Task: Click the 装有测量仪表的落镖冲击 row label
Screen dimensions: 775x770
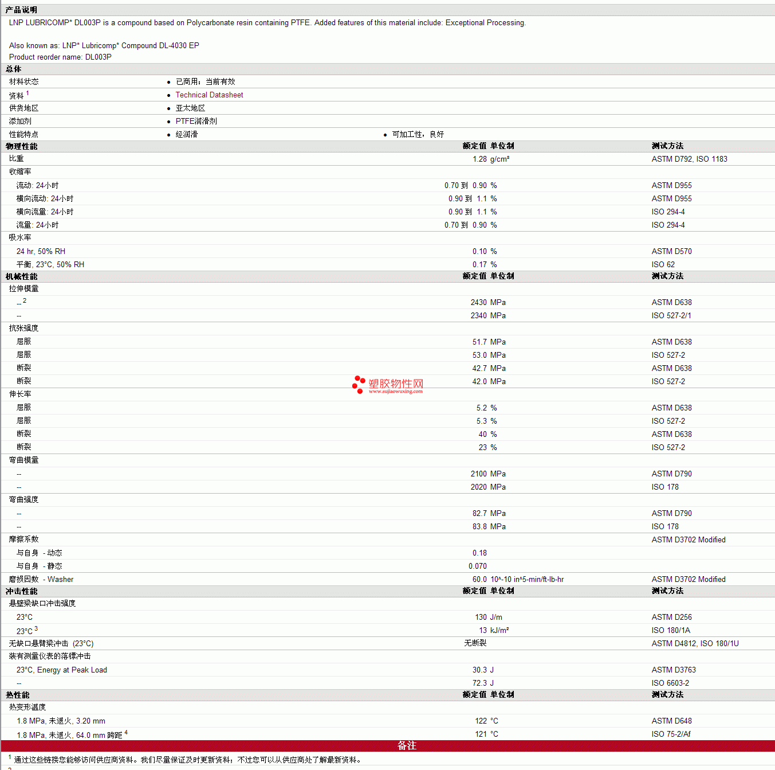Action: click(x=50, y=656)
